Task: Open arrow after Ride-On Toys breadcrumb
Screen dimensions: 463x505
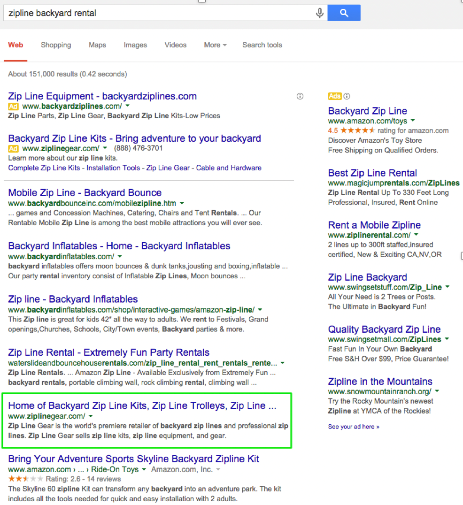Action: point(144,469)
